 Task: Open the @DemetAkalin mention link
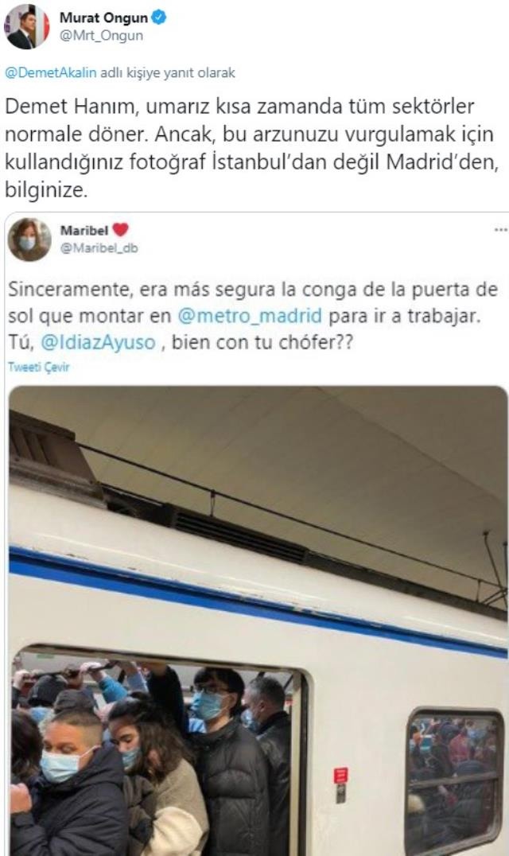click(52, 73)
